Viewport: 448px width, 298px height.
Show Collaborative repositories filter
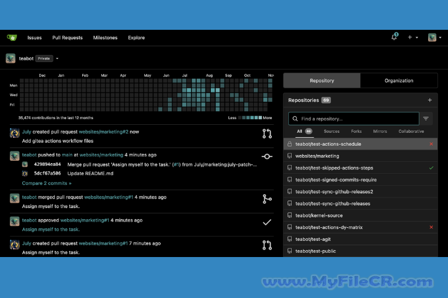click(x=411, y=132)
